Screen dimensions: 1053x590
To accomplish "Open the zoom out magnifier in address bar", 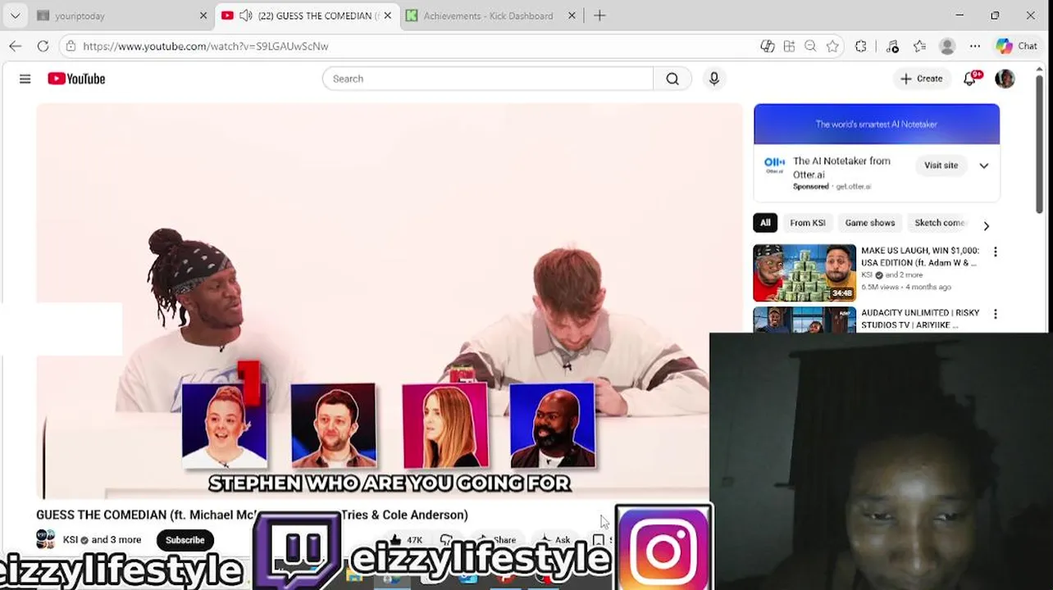I will 810,46.
